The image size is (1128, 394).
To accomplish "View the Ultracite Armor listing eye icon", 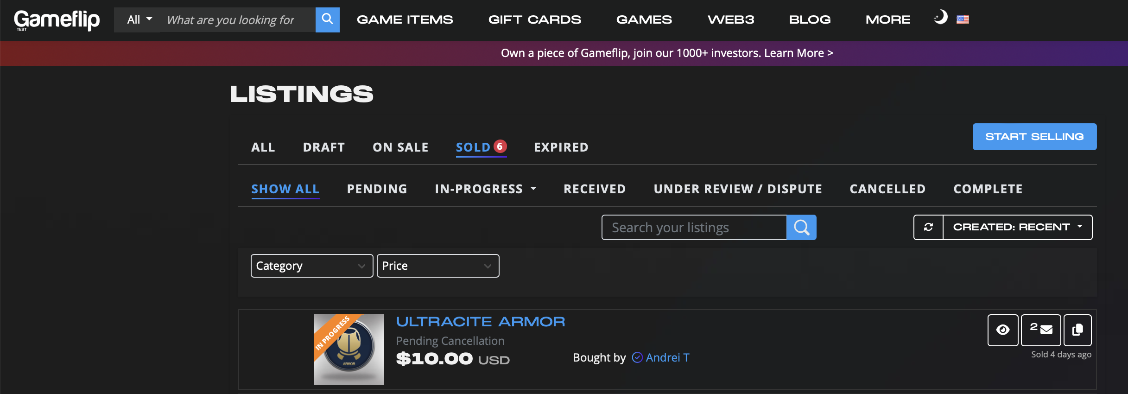I will pos(1003,330).
